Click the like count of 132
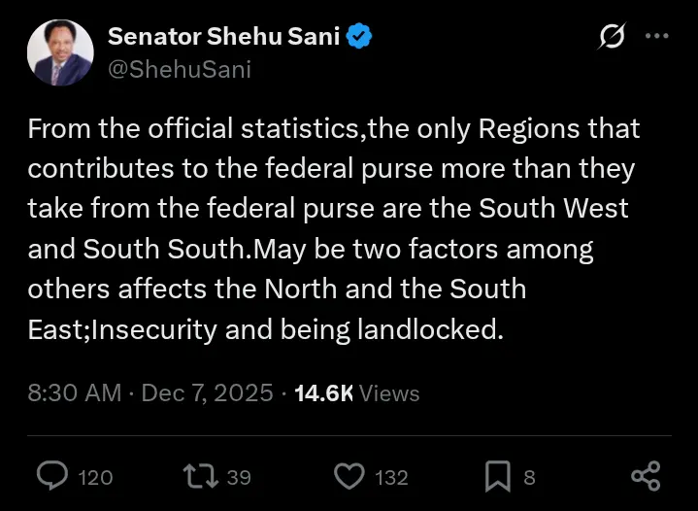This screenshot has height=511, width=698. 391,477
